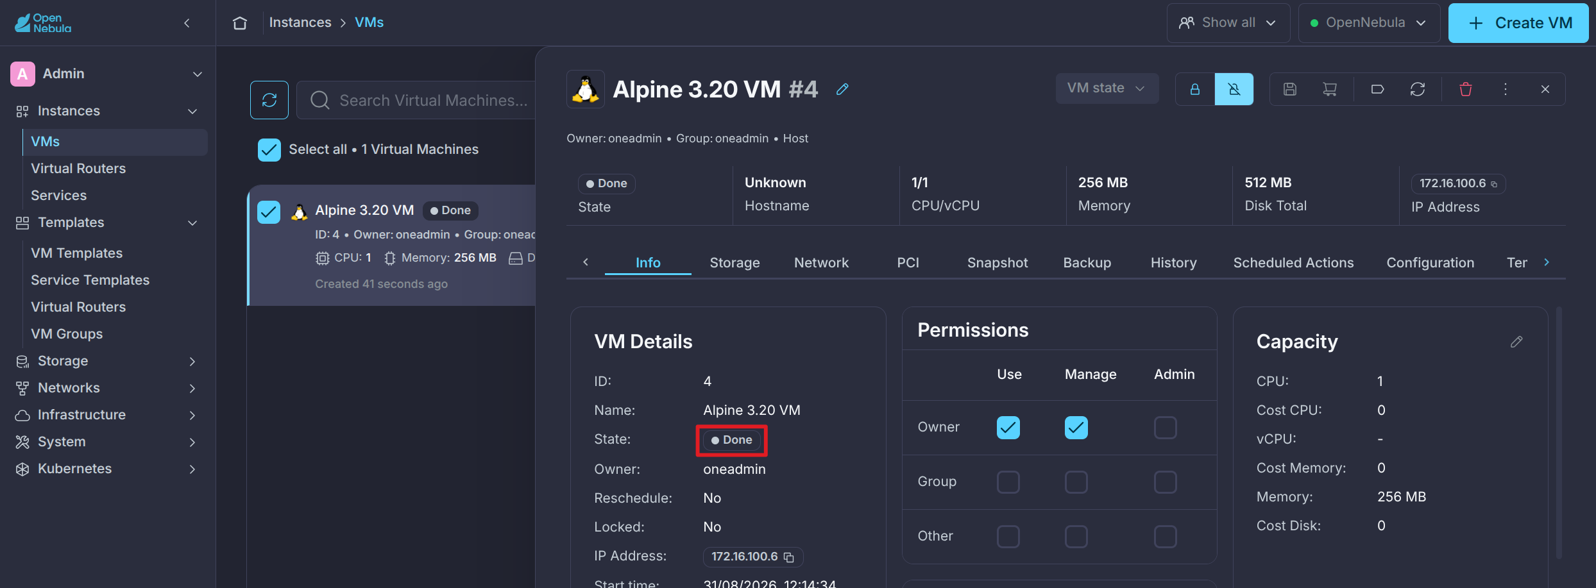Click the penguin icon on the VM card
Viewport: 1596px width, 588px height.
coord(299,211)
